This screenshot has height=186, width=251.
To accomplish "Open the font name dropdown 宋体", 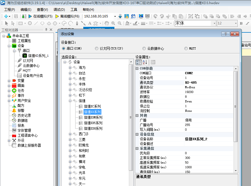I will 214,23.
